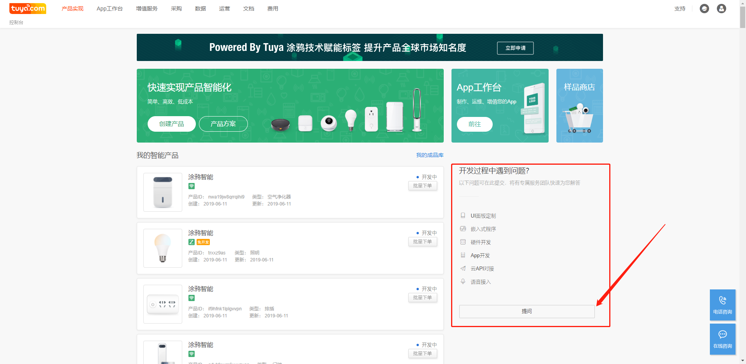Image resolution: width=746 pixels, height=364 pixels.
Task: Click the 提问 button
Action: (x=527, y=312)
